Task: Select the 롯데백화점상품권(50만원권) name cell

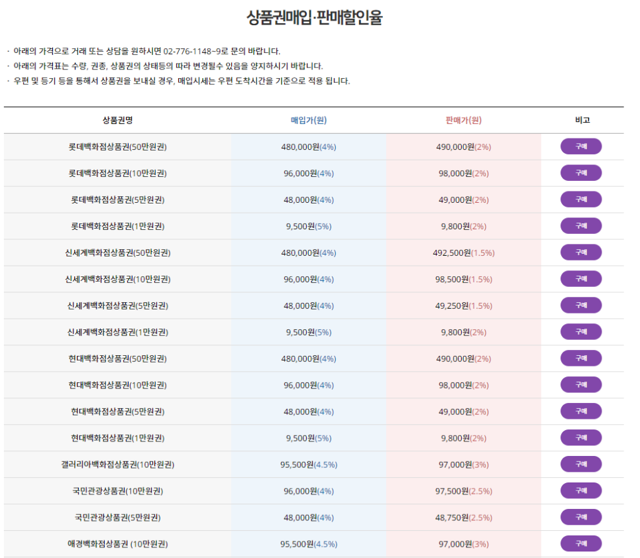Action: tap(117, 147)
